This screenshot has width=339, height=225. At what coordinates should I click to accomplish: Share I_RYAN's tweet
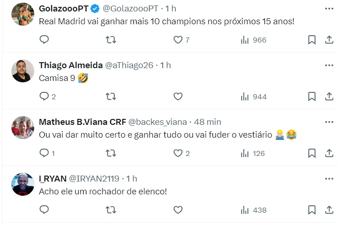point(329,210)
